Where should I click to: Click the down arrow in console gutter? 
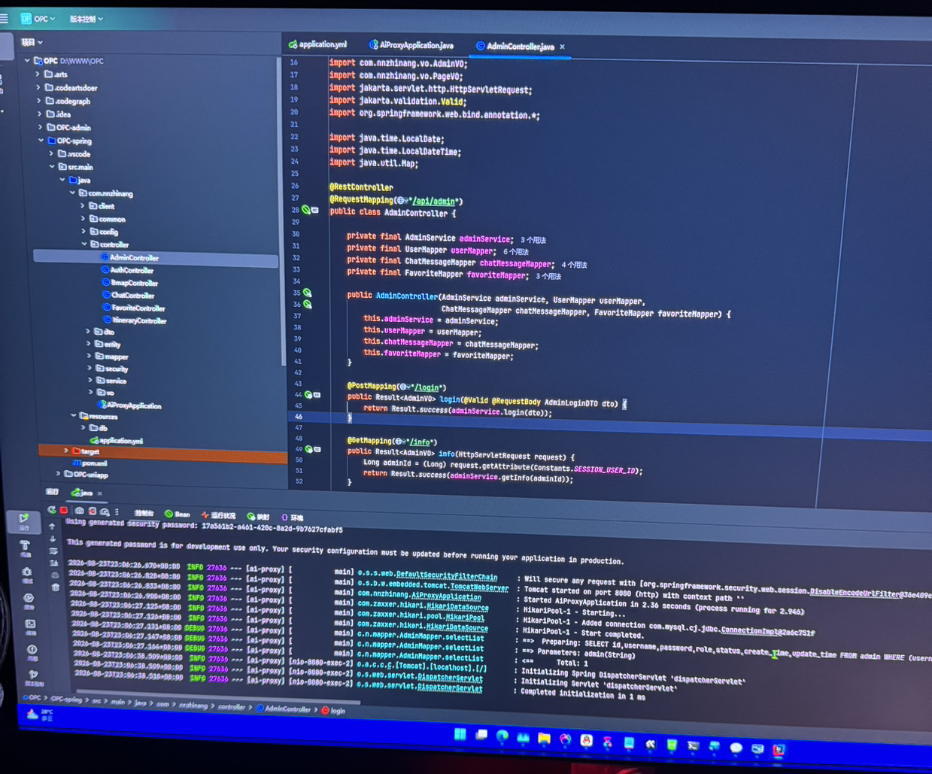(x=53, y=539)
